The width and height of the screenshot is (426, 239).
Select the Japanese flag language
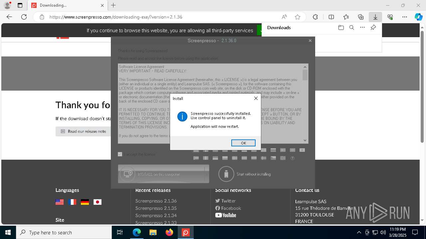(98, 202)
